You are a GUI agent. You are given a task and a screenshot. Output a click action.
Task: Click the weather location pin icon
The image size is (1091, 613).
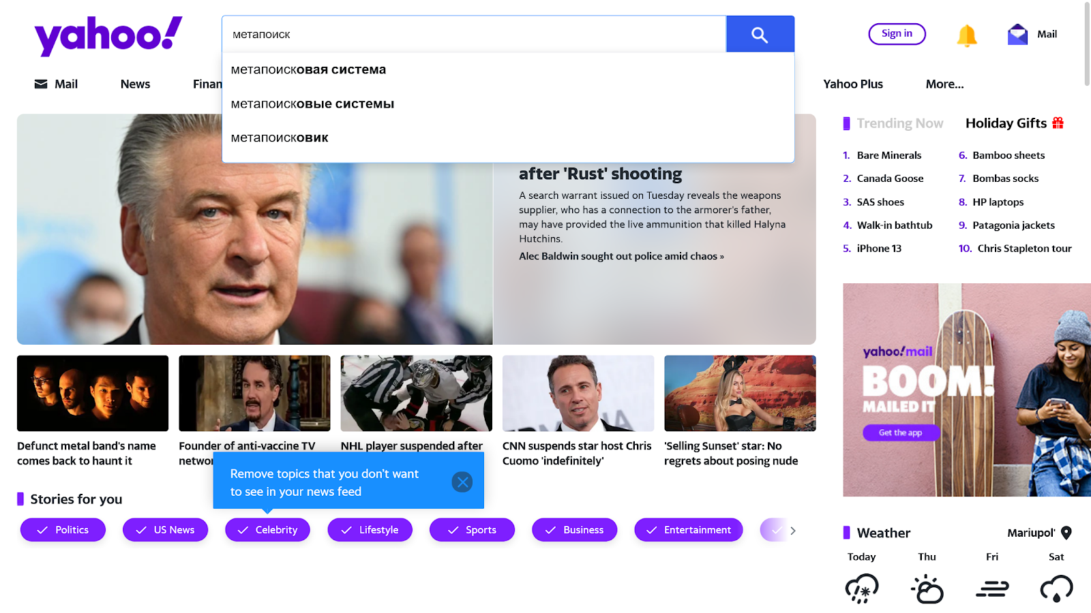point(1066,533)
